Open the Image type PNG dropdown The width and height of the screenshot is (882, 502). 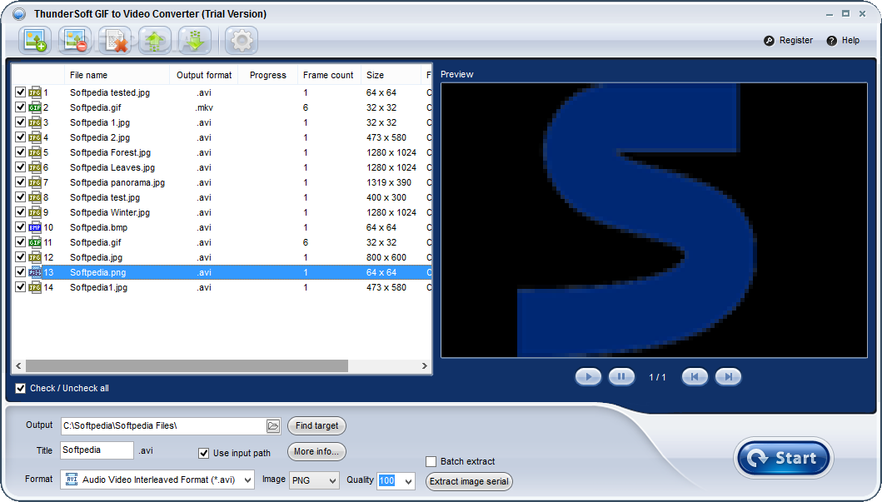click(332, 480)
